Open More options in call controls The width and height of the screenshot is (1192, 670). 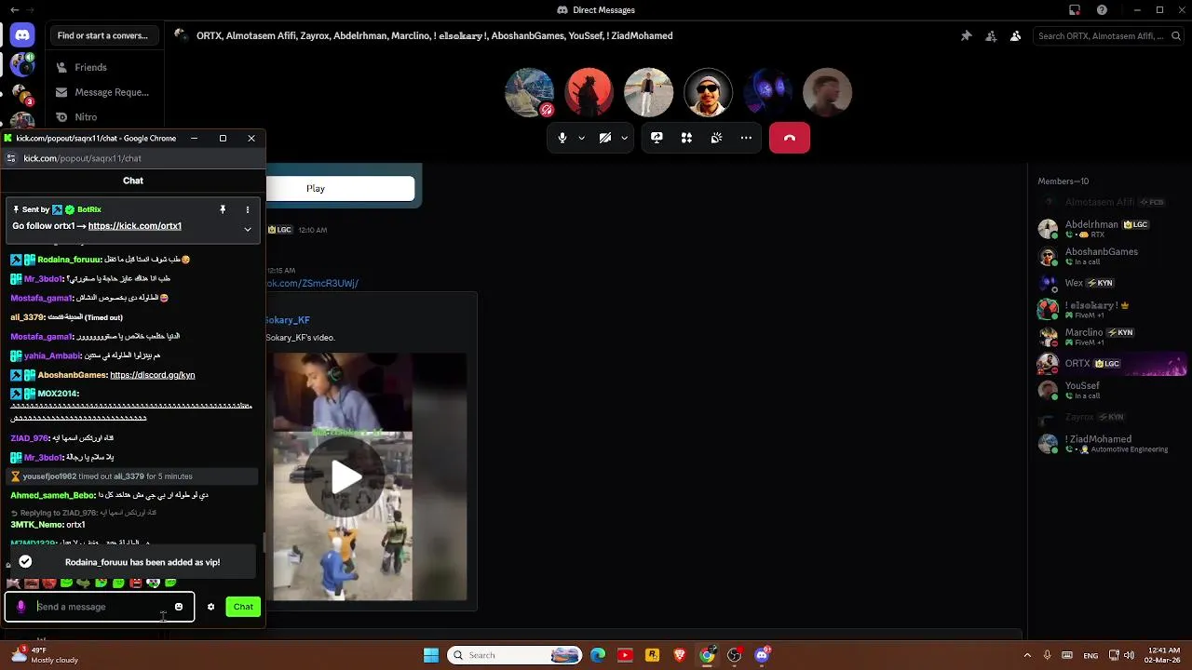[746, 138]
